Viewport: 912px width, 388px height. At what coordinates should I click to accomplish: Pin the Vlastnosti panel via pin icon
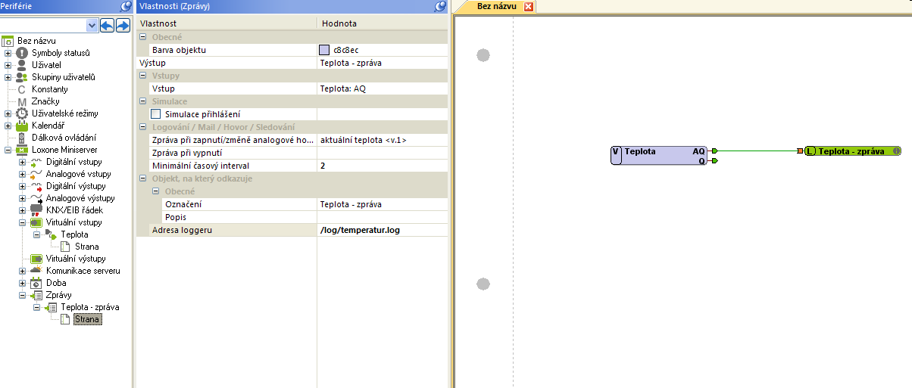[440, 6]
